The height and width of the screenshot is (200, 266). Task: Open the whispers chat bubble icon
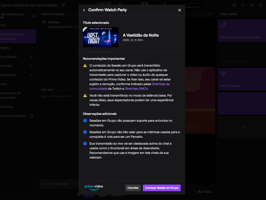click(x=261, y=5)
